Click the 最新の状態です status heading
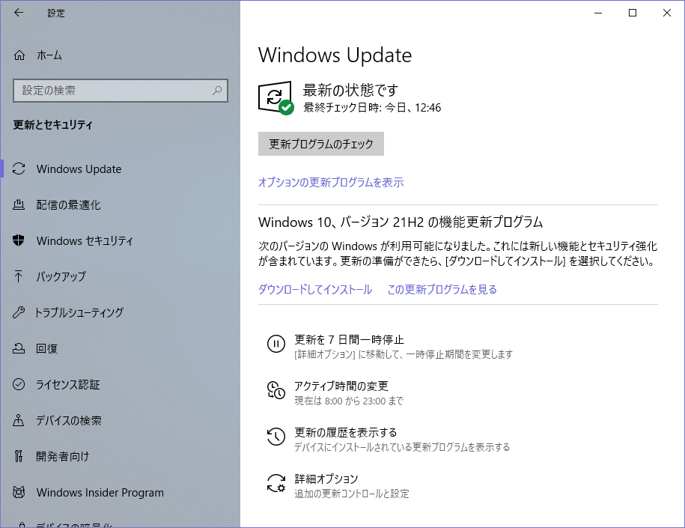Viewport: 685px width, 528px height. [x=351, y=90]
